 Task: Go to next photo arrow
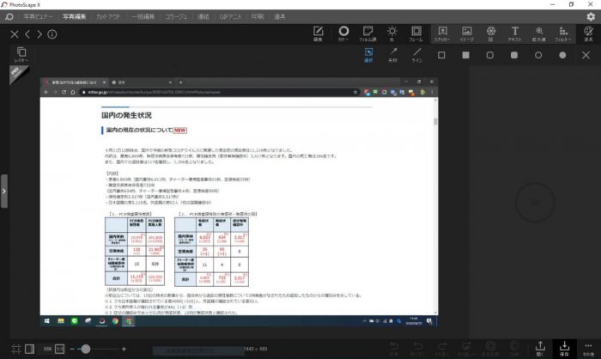click(39, 34)
